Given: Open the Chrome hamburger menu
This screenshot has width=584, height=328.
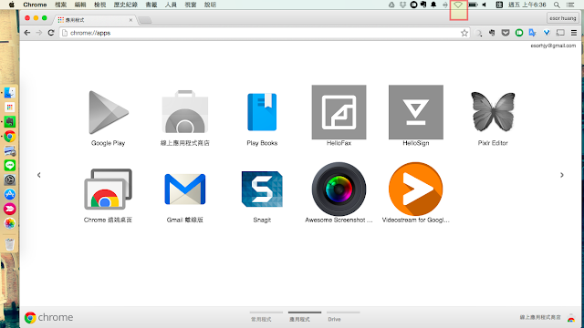Looking at the screenshot, I should point(574,33).
